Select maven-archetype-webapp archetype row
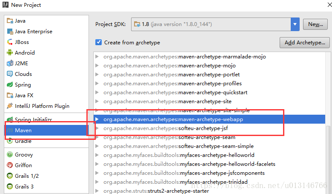The width and height of the screenshot is (332, 194). (209, 119)
